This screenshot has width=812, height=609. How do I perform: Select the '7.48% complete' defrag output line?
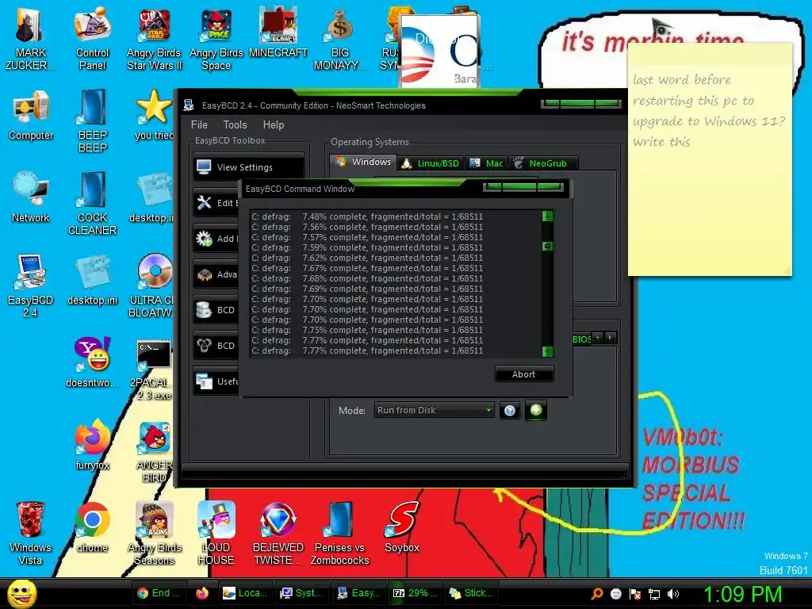click(366, 216)
